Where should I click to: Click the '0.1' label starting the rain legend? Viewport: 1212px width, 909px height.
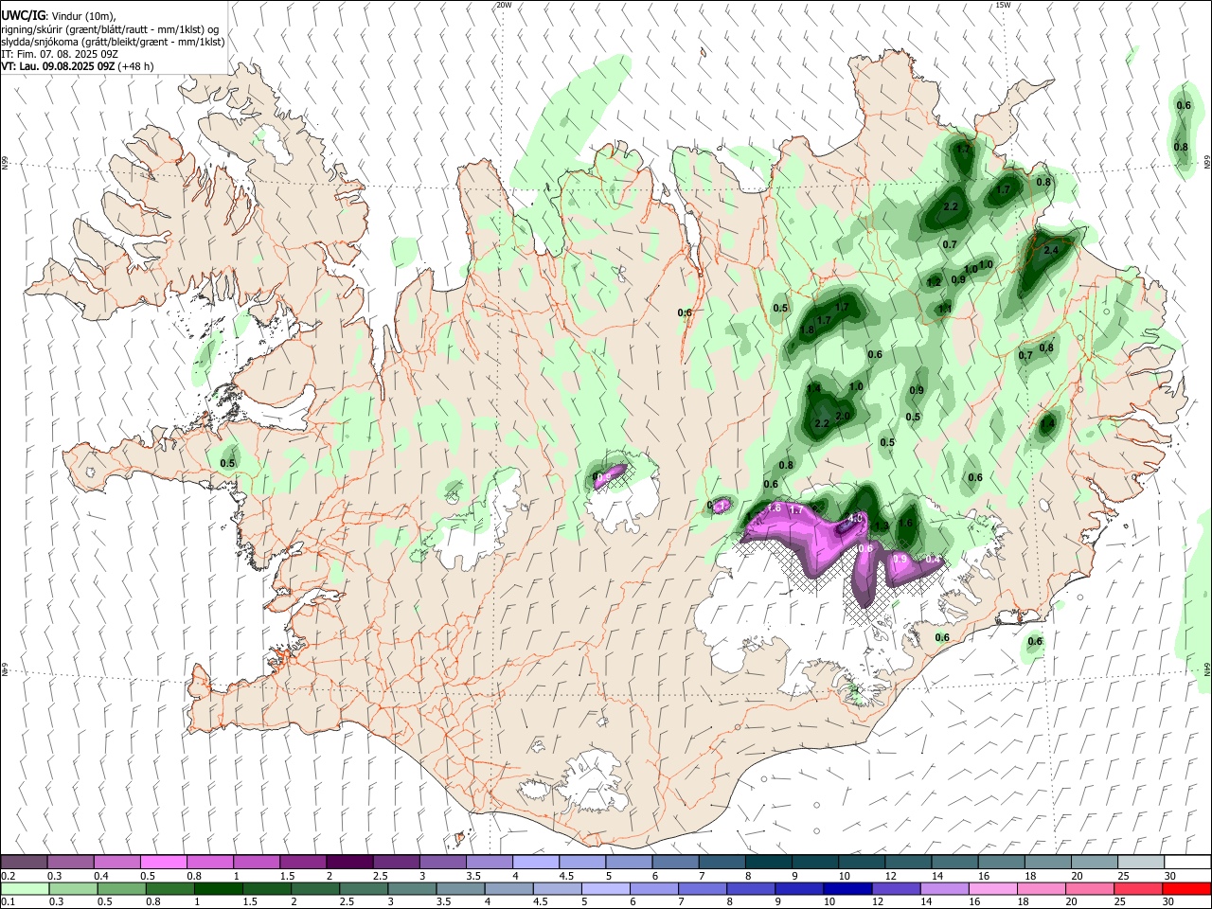9,902
